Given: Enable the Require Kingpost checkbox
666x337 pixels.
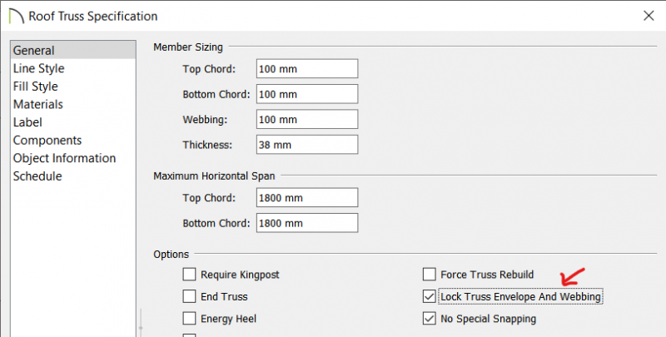Looking at the screenshot, I should (x=190, y=275).
